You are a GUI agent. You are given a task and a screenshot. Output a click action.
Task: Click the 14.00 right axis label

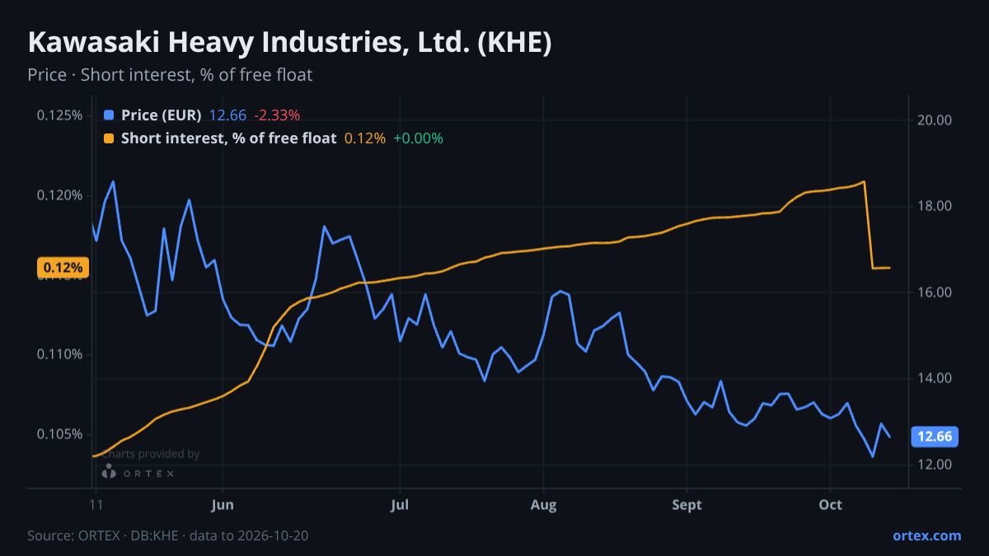[x=935, y=378]
